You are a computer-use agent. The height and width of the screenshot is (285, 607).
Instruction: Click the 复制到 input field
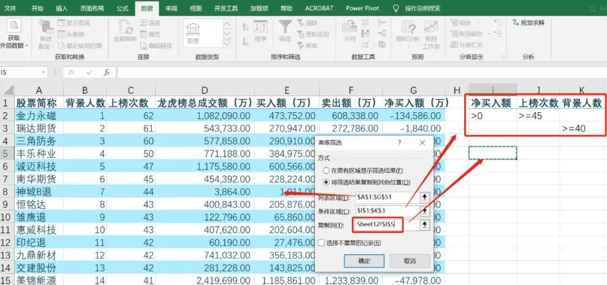point(387,224)
